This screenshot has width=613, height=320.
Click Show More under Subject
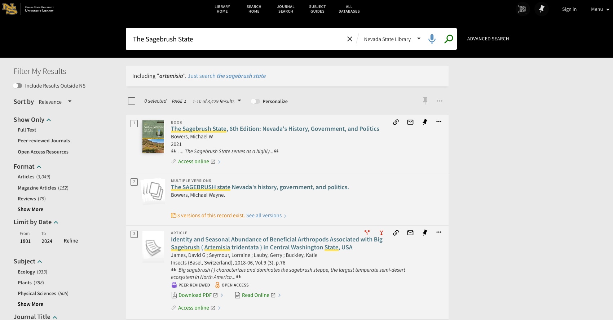pyautogui.click(x=30, y=304)
